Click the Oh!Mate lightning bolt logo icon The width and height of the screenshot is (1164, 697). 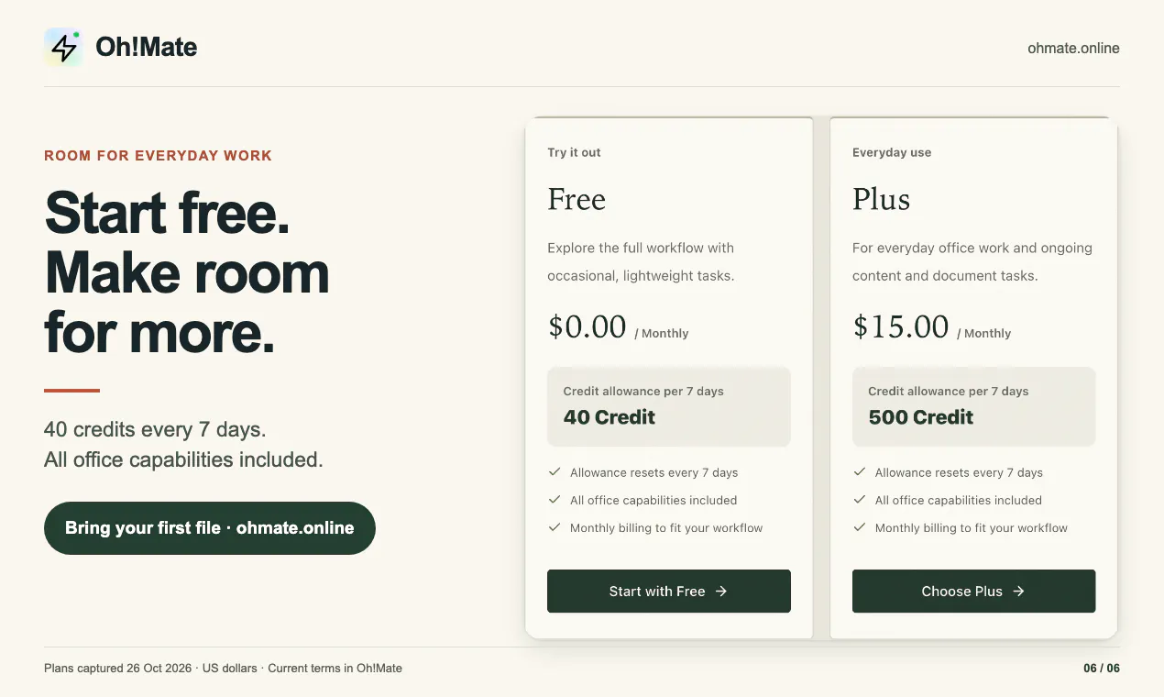(x=63, y=47)
